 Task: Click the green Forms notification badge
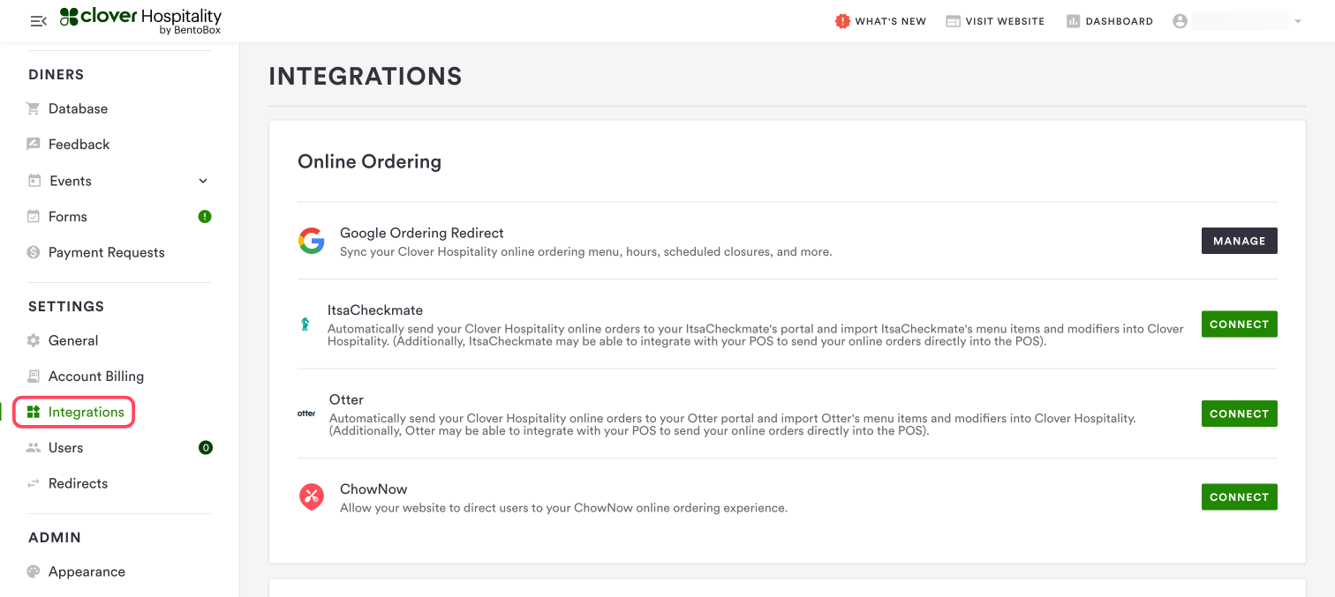point(205,216)
